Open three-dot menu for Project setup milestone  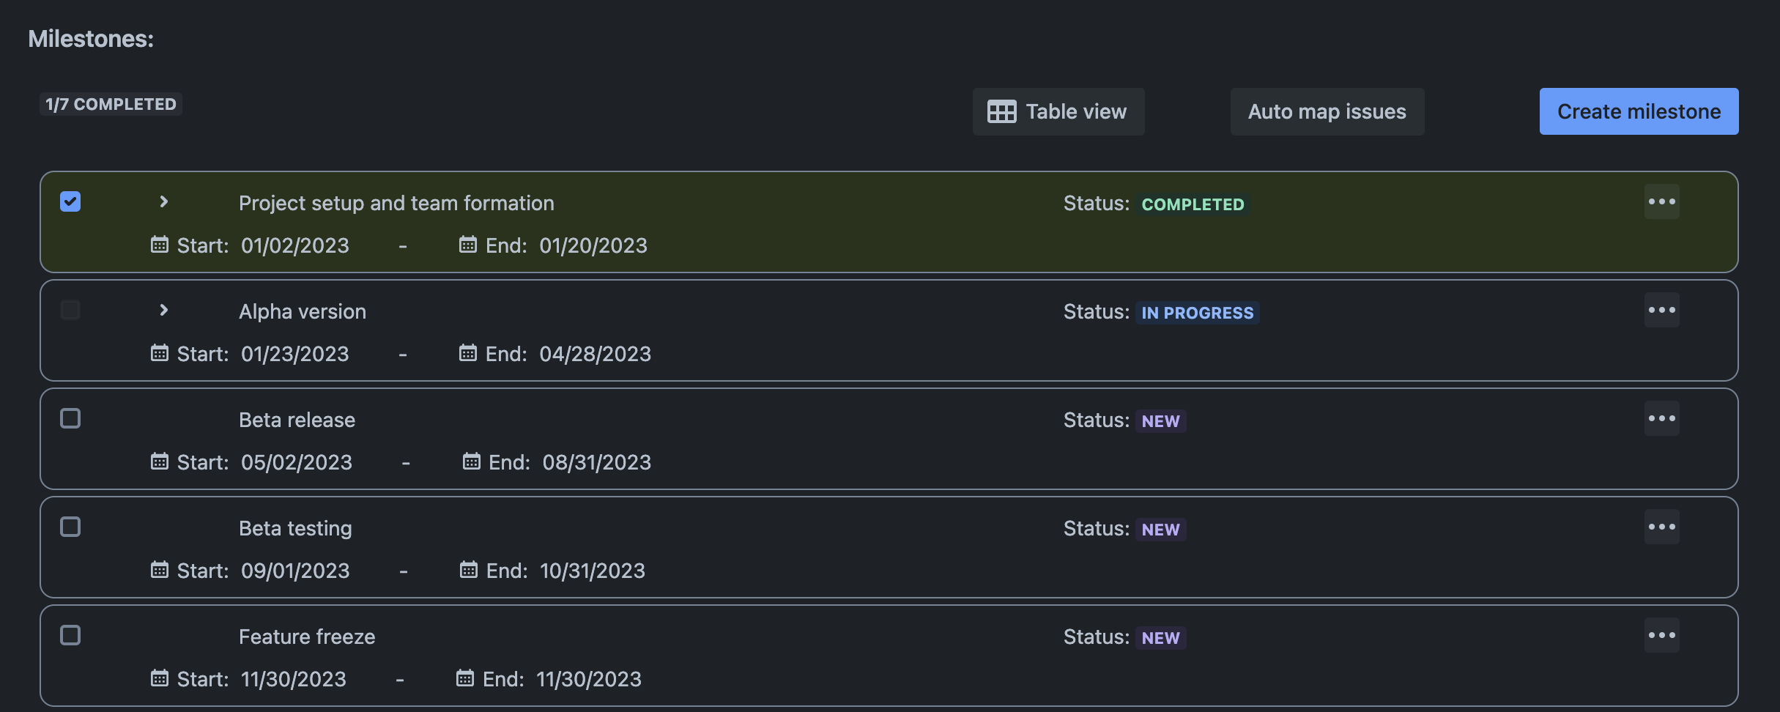pyautogui.click(x=1661, y=201)
